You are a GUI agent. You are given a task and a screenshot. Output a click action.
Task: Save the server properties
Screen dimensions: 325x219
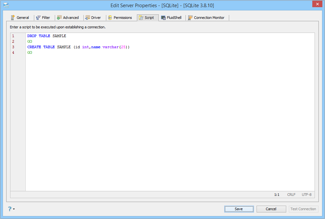tap(239, 209)
